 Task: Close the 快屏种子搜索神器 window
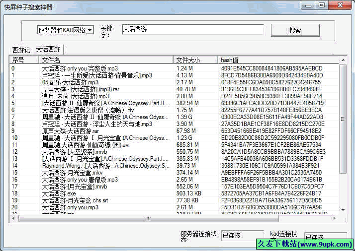tap(340, 5)
